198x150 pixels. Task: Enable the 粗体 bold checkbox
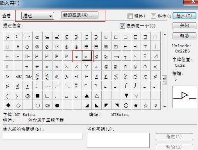[x=130, y=16]
